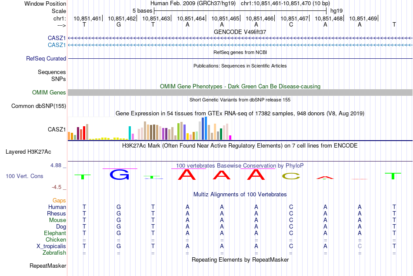Open the Layered H3K27Ac track label
The width and height of the screenshot is (413, 276).
point(28,152)
